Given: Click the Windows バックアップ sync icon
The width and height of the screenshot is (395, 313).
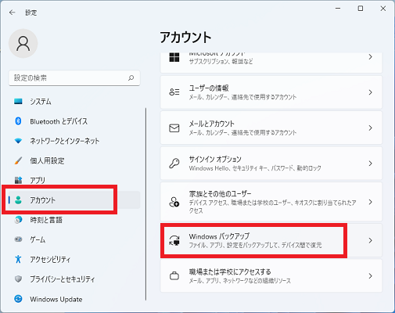Looking at the screenshot, I should coord(174,240).
